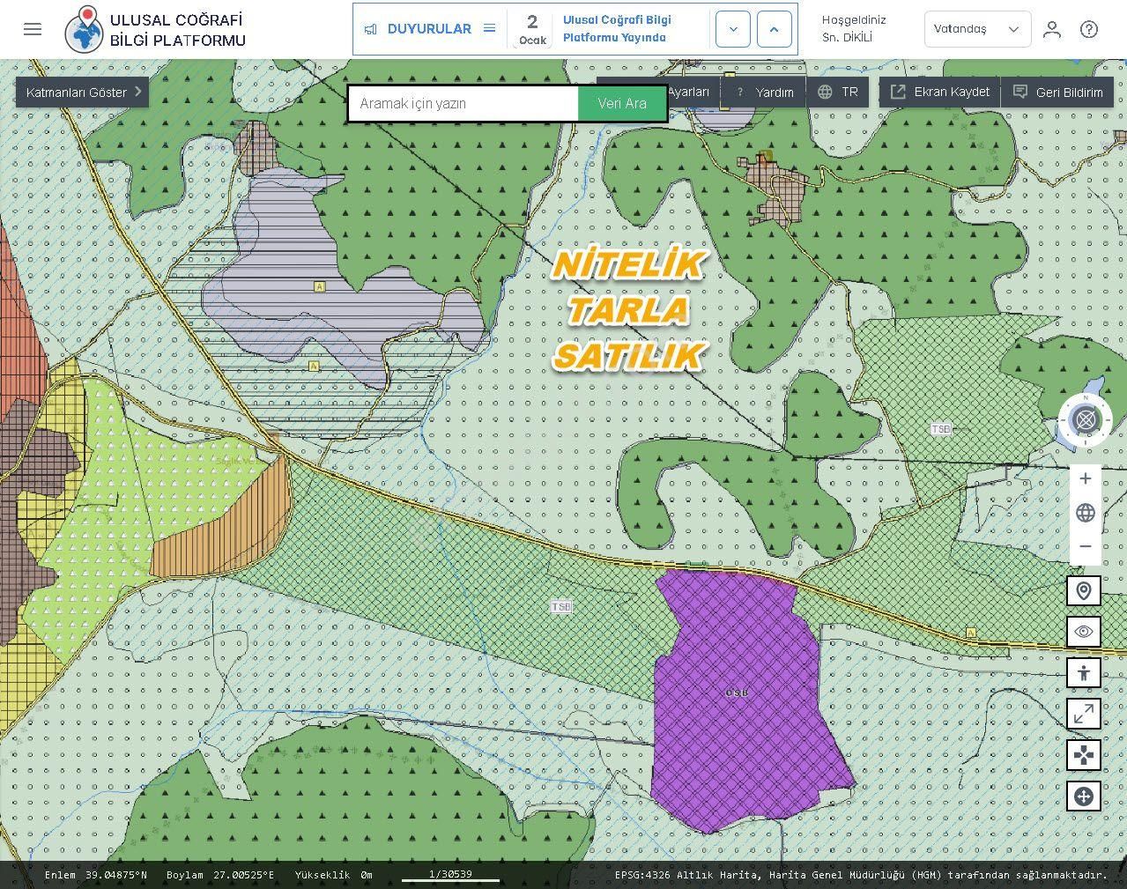
Task: Open the Yardım help menu
Action: [765, 93]
